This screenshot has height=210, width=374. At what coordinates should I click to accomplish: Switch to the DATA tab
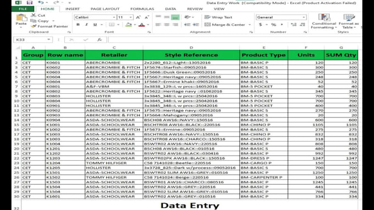[x=170, y=9]
